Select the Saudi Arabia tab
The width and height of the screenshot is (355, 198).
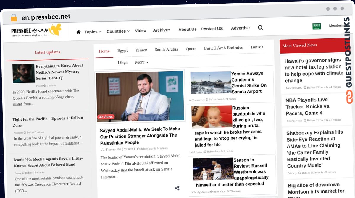pyautogui.click(x=167, y=49)
